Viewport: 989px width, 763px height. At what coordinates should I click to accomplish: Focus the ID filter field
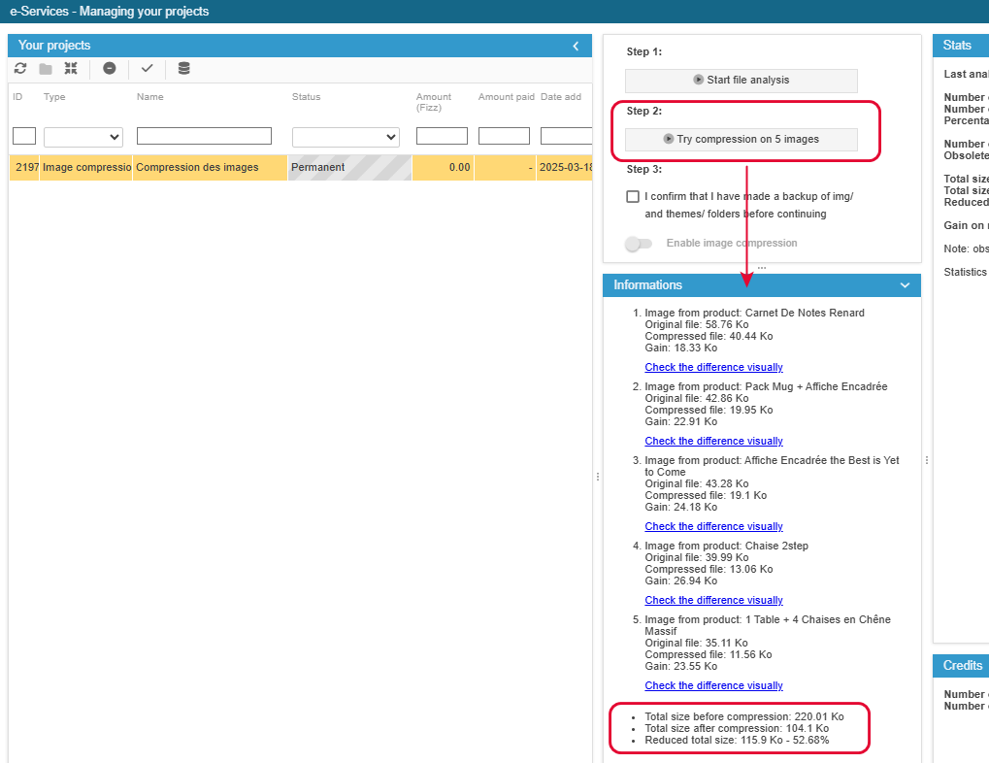click(24, 136)
